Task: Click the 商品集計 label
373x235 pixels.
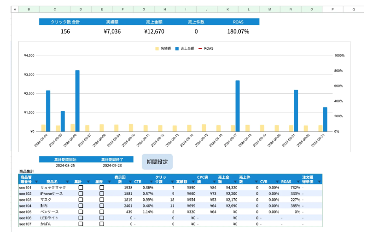Action: click(27, 172)
